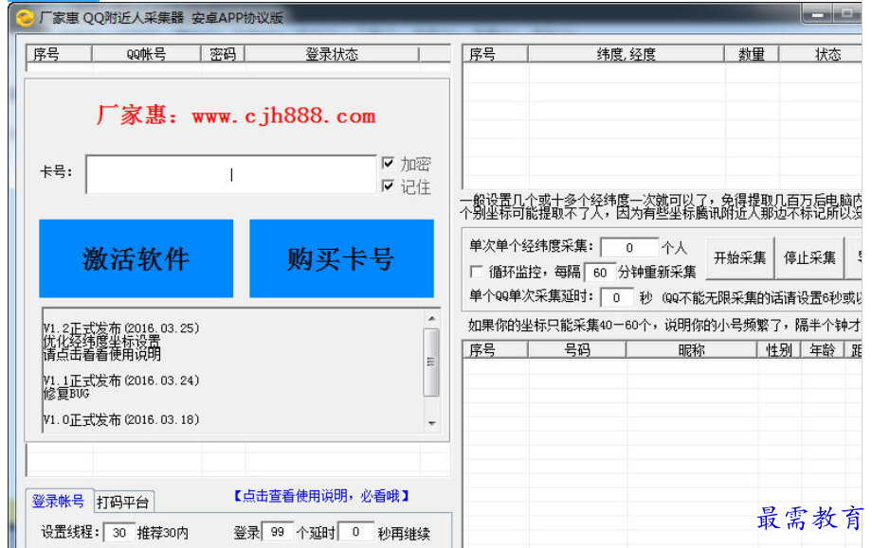Click the 性别 column header

(x=779, y=350)
